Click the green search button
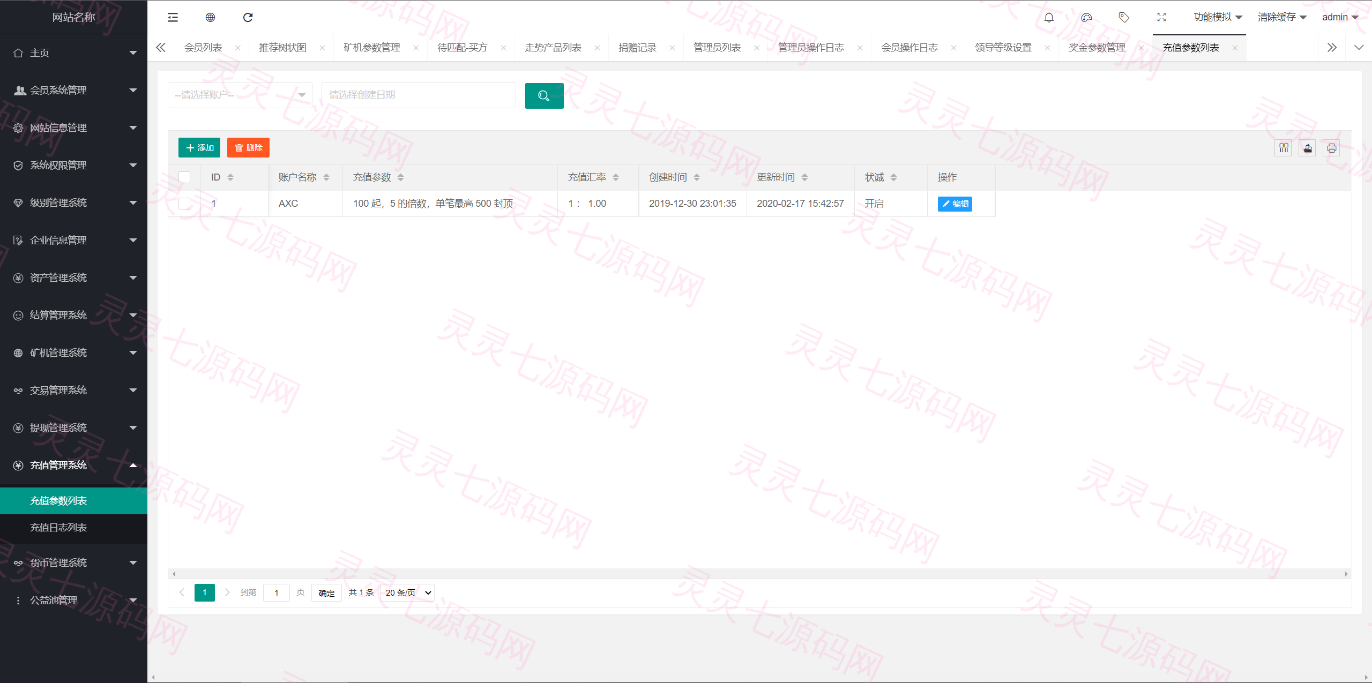The height and width of the screenshot is (683, 1372). pyautogui.click(x=544, y=95)
